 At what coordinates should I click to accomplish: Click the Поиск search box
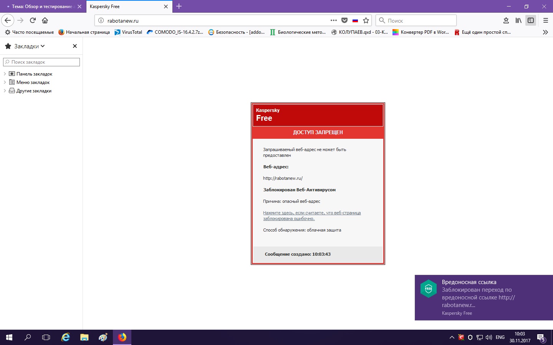416,20
